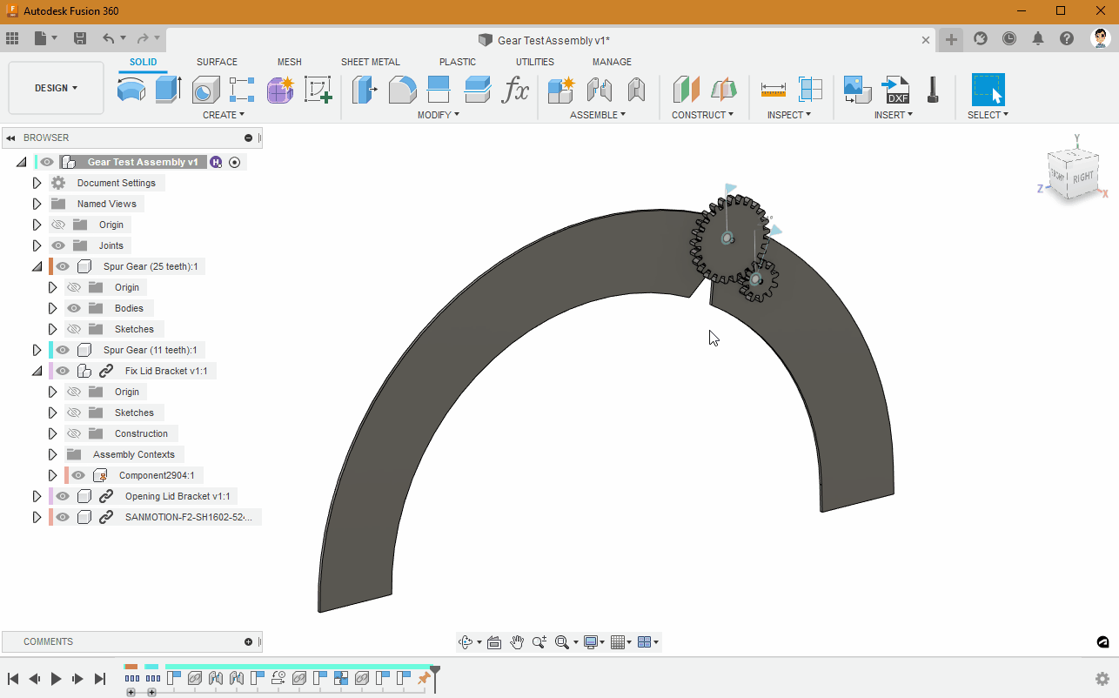Select the Orbit tool at the bottom
Screen dimensions: 1119x698
[x=466, y=641]
